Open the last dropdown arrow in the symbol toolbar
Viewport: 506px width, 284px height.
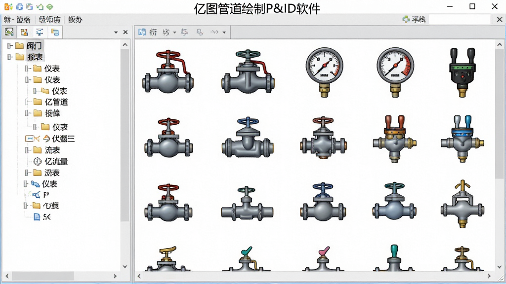point(224,32)
